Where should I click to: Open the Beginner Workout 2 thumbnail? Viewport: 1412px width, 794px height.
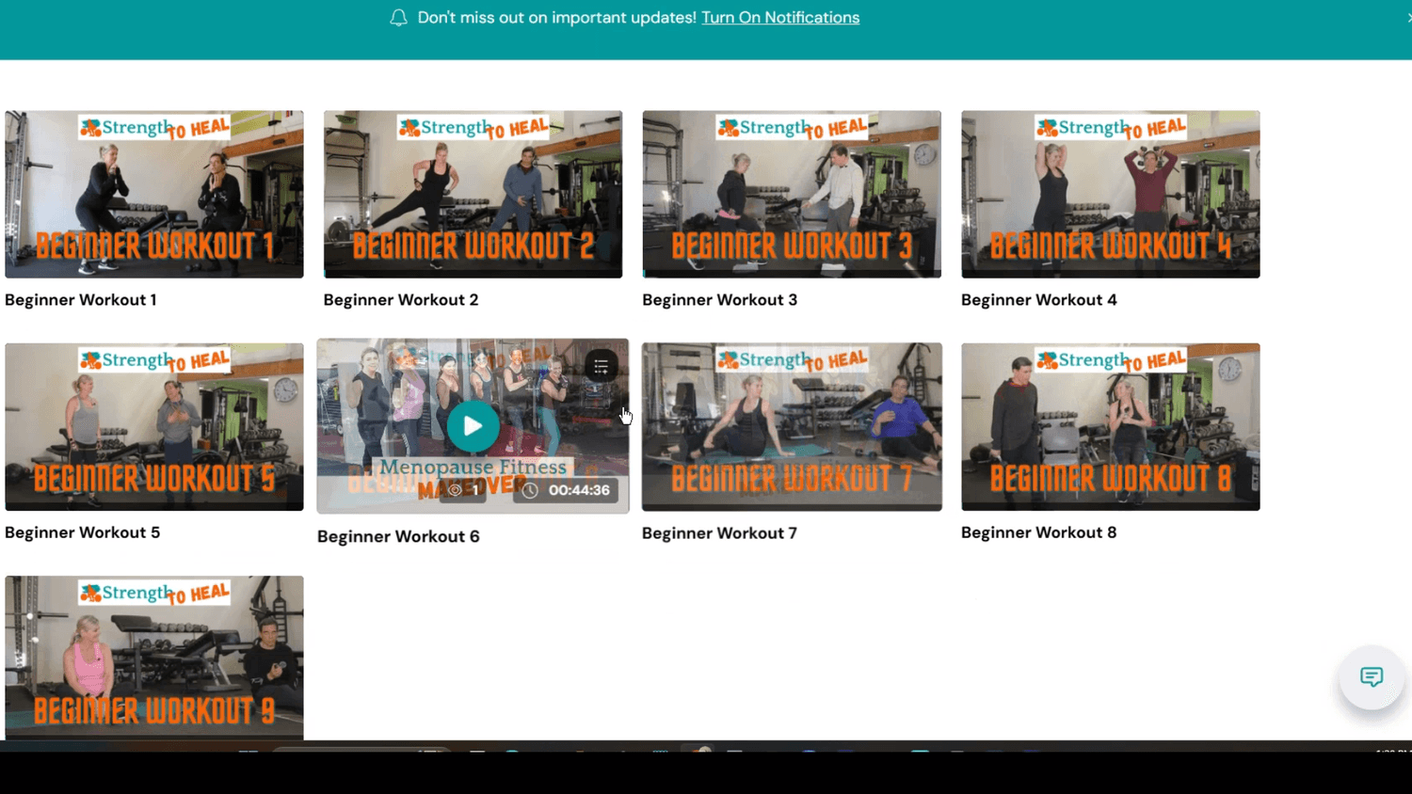pos(473,194)
